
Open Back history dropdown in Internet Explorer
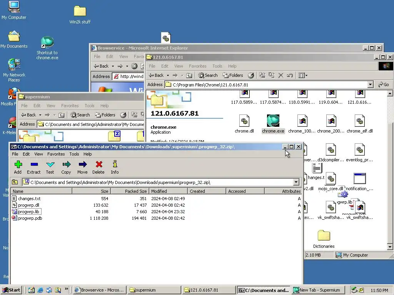113,66
